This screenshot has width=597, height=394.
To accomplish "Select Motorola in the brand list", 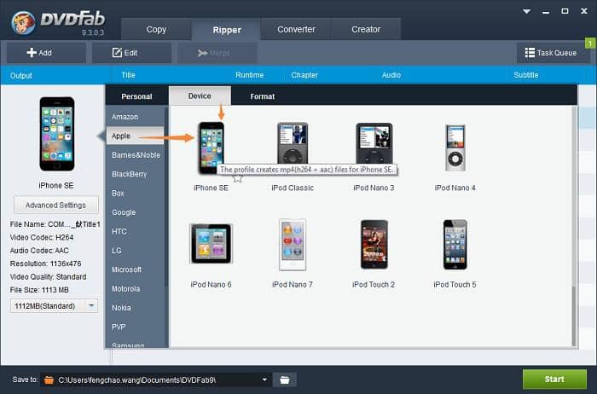I will (135, 288).
